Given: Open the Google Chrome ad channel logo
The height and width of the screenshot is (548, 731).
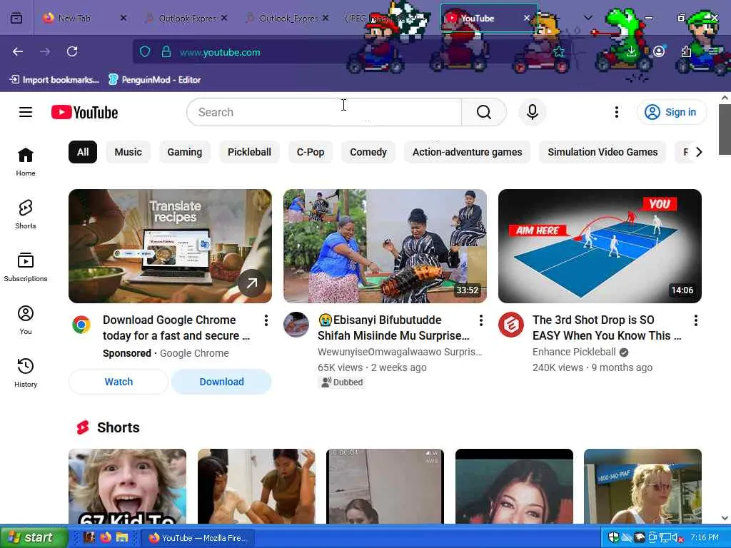Looking at the screenshot, I should (x=81, y=325).
